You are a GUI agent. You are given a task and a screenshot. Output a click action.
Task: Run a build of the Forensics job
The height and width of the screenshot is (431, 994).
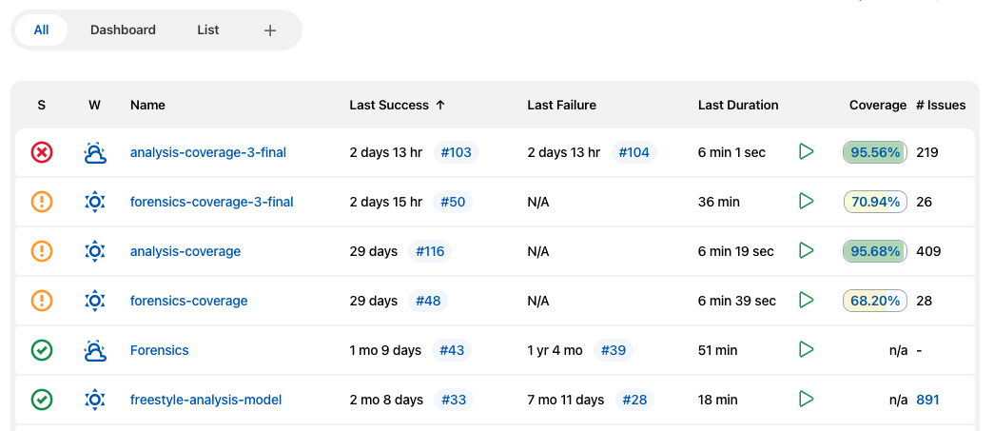[x=806, y=350]
